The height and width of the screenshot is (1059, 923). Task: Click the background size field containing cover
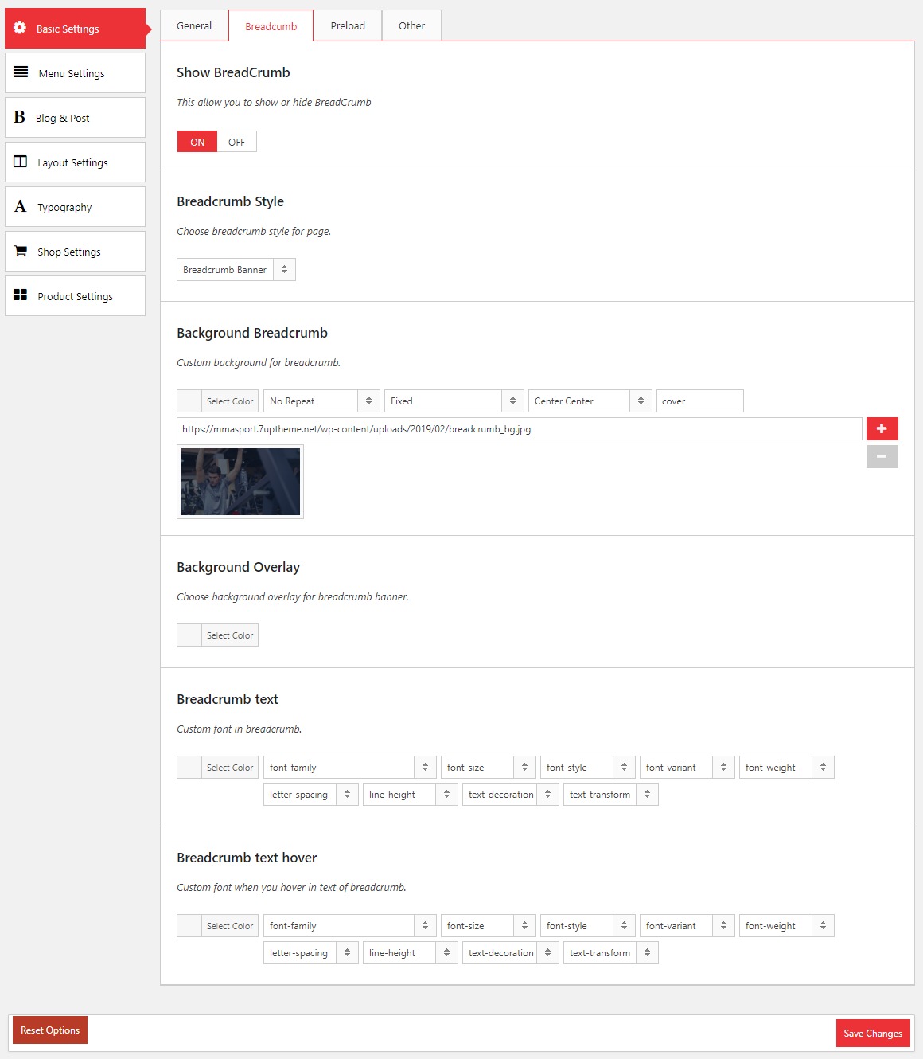pyautogui.click(x=699, y=401)
